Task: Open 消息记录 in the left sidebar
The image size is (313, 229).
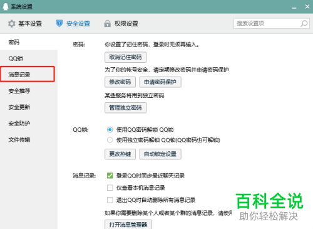Action: pyautogui.click(x=28, y=74)
